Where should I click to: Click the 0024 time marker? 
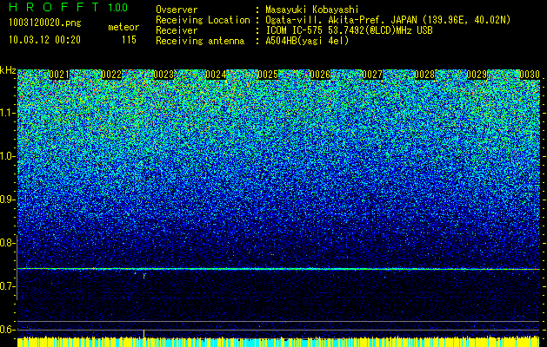tap(216, 75)
